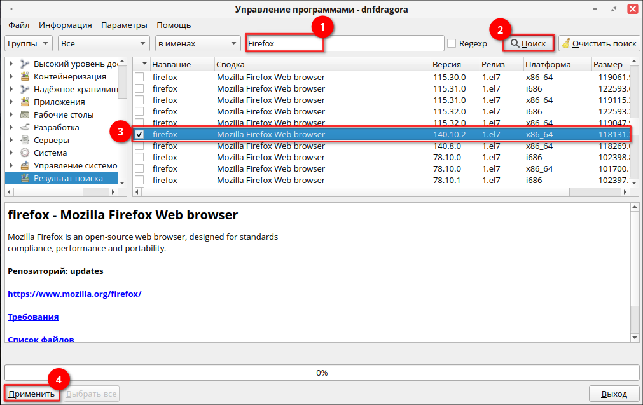Image resolution: width=643 pixels, height=405 pixels.
Task: Click the Приложения group icon
Action: pos(25,102)
